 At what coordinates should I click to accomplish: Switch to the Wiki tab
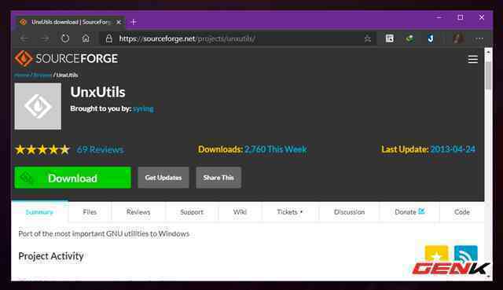[x=240, y=212]
